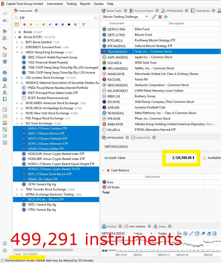221x263 pixels.
Task: Open the Instruments menu
Action: coord(55,4)
